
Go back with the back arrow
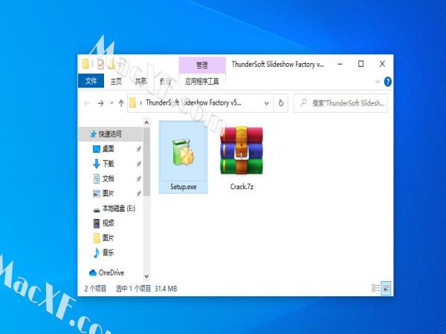coord(87,103)
